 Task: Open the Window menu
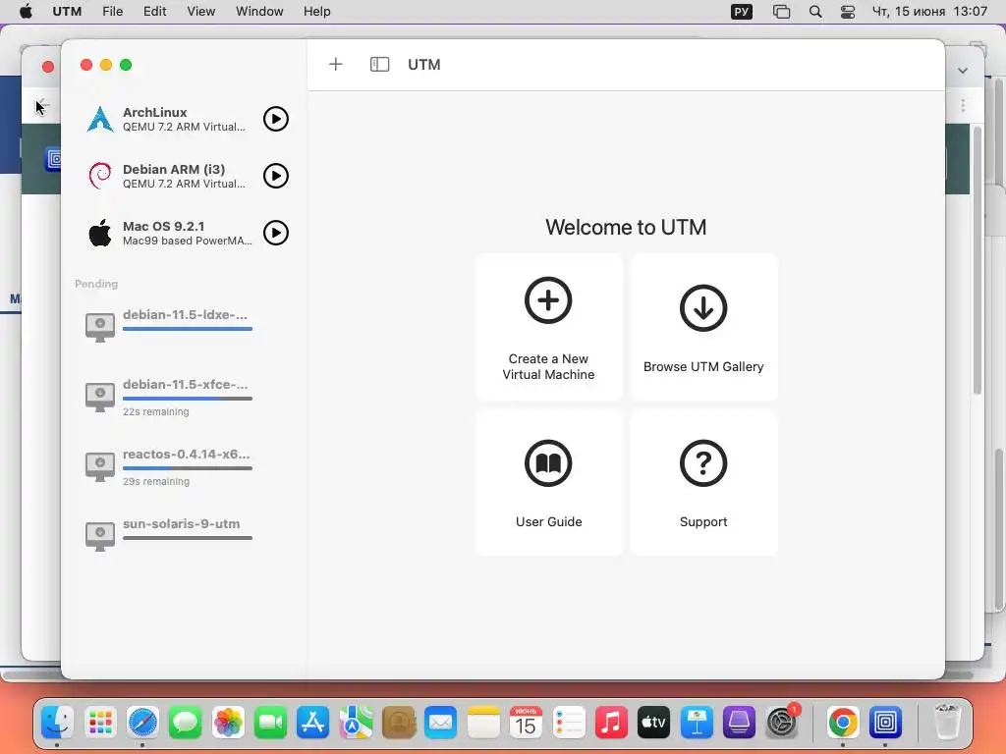click(259, 12)
